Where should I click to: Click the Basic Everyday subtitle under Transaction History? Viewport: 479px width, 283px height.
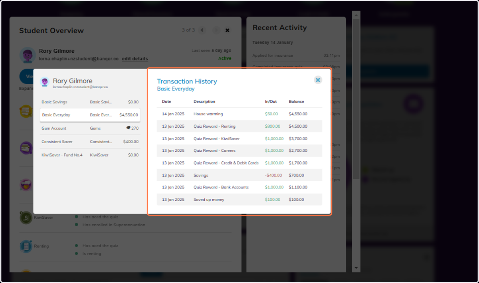(176, 89)
